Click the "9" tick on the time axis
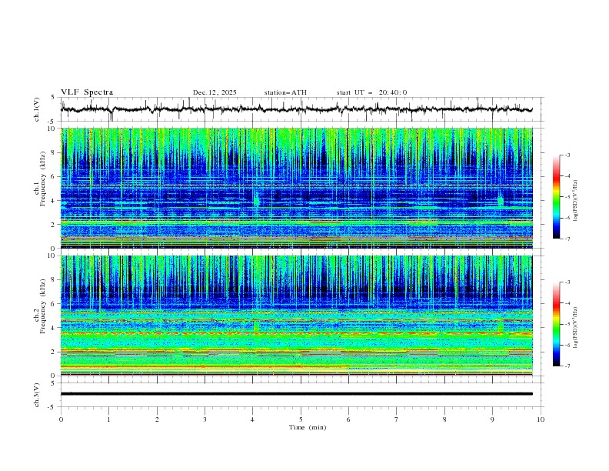The width and height of the screenshot is (609, 471). pos(492,419)
